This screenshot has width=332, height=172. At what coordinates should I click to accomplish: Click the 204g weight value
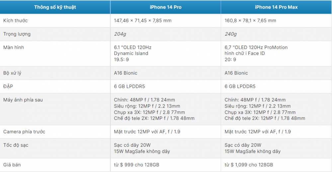(120, 34)
